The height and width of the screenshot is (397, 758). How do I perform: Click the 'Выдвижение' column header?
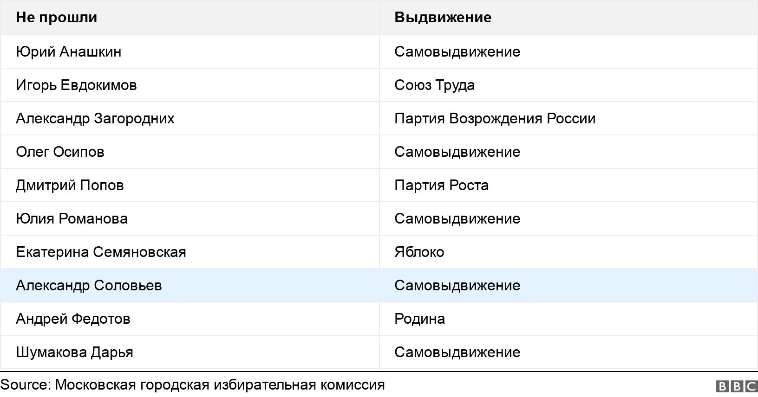click(443, 17)
